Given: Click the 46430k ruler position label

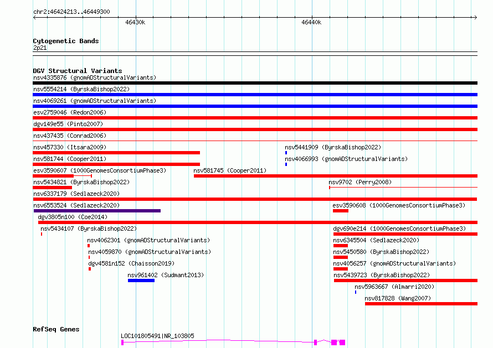Looking at the screenshot, I should (135, 22).
